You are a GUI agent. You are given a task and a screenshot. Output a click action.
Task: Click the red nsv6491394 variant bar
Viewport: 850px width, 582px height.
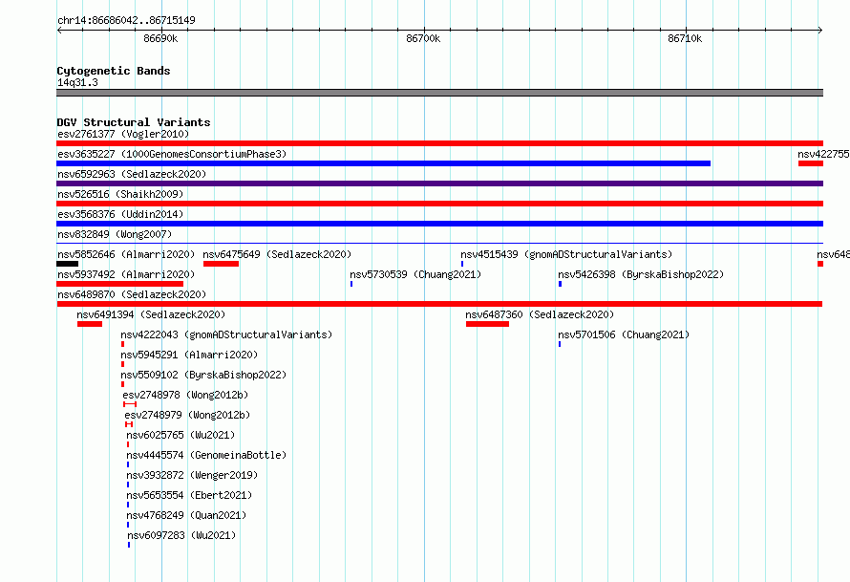90,324
